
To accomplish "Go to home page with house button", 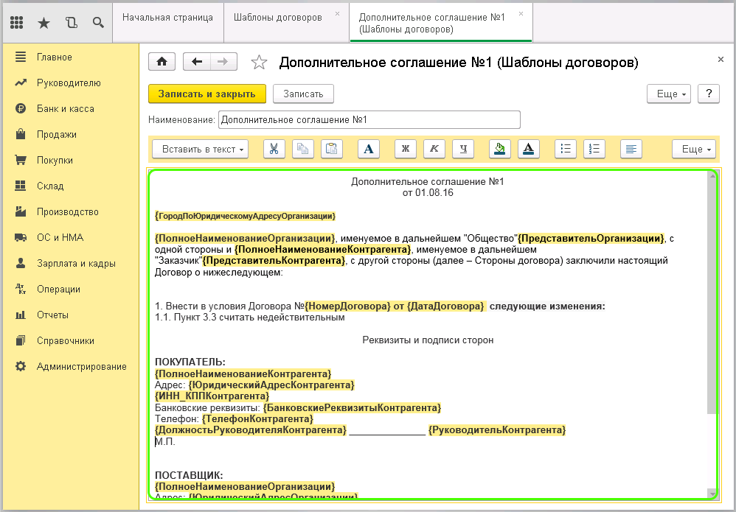I will 162,62.
